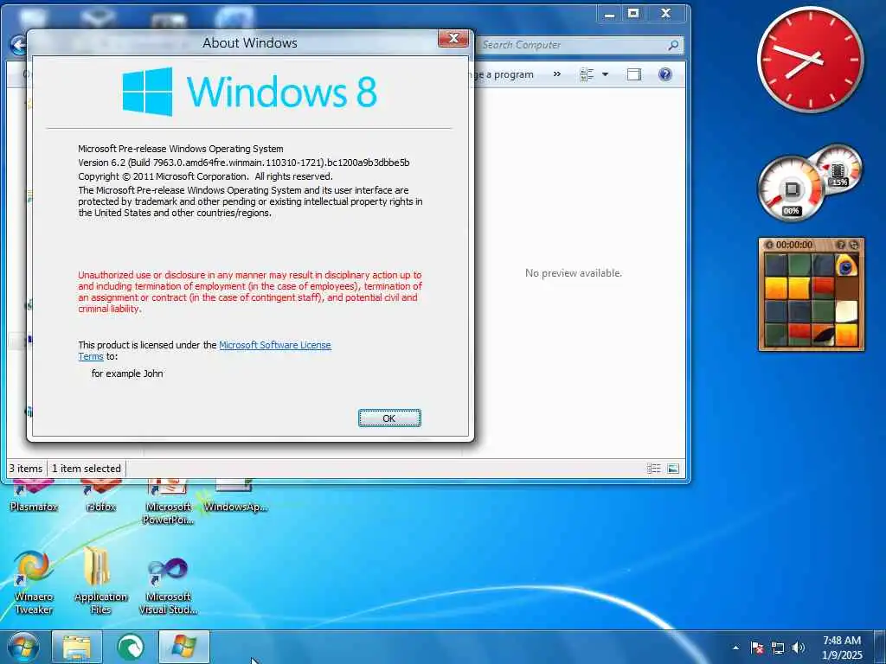The width and height of the screenshot is (886, 664).
Task: Switch to large icons view from Explorer's status bar
Action: tap(673, 469)
